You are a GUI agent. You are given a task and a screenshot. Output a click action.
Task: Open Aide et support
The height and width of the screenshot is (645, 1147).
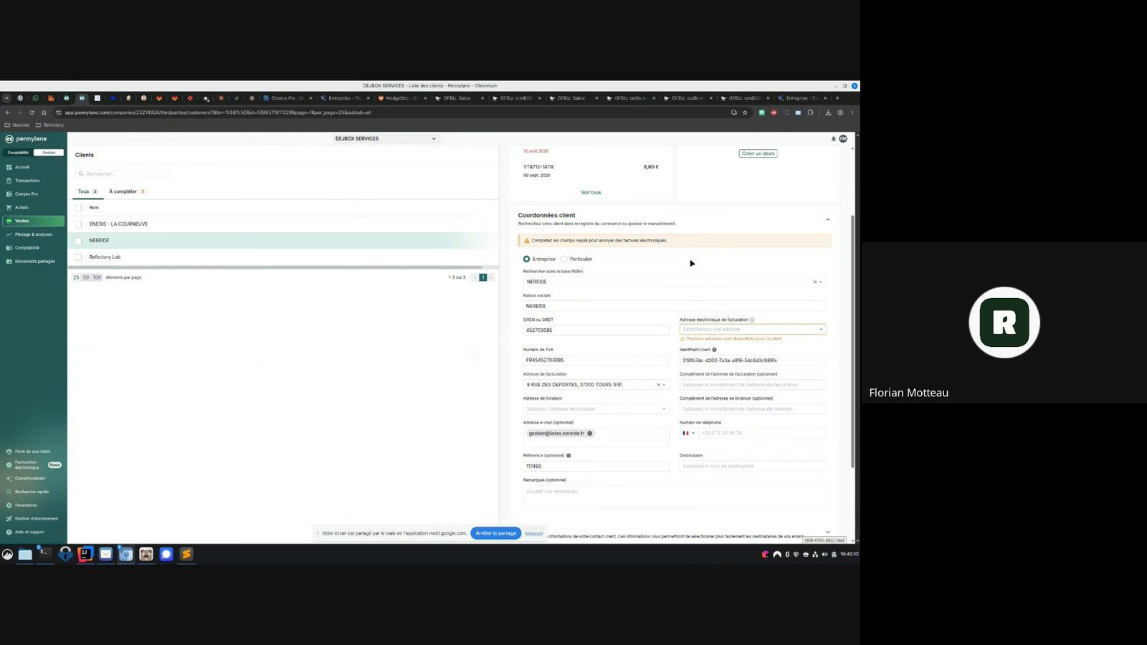click(29, 532)
